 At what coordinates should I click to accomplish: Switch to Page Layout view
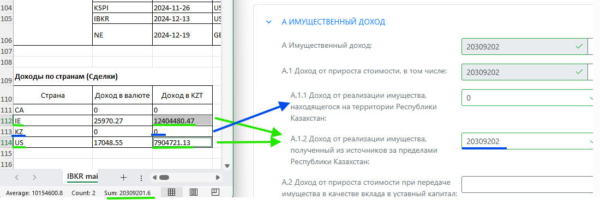coord(194,192)
